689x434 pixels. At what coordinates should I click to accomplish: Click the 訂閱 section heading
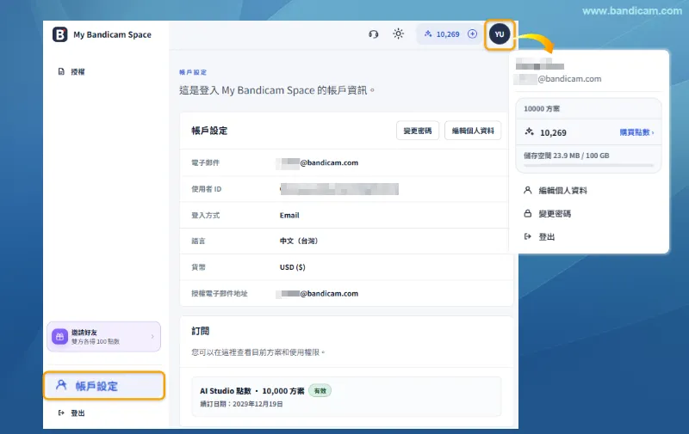coord(201,331)
